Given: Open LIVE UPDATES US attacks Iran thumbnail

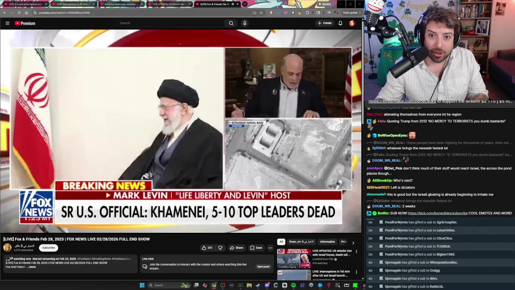Looking at the screenshot, I should (x=294, y=258).
